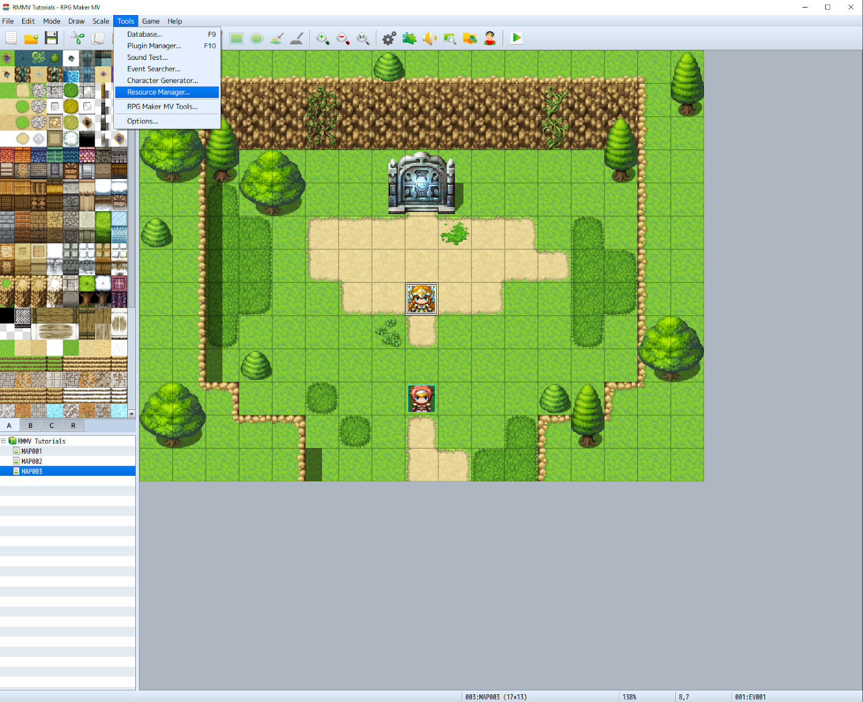Screen dimensions: 863x702
Task: Select RMMV Tutorials project root
Action: pos(42,441)
